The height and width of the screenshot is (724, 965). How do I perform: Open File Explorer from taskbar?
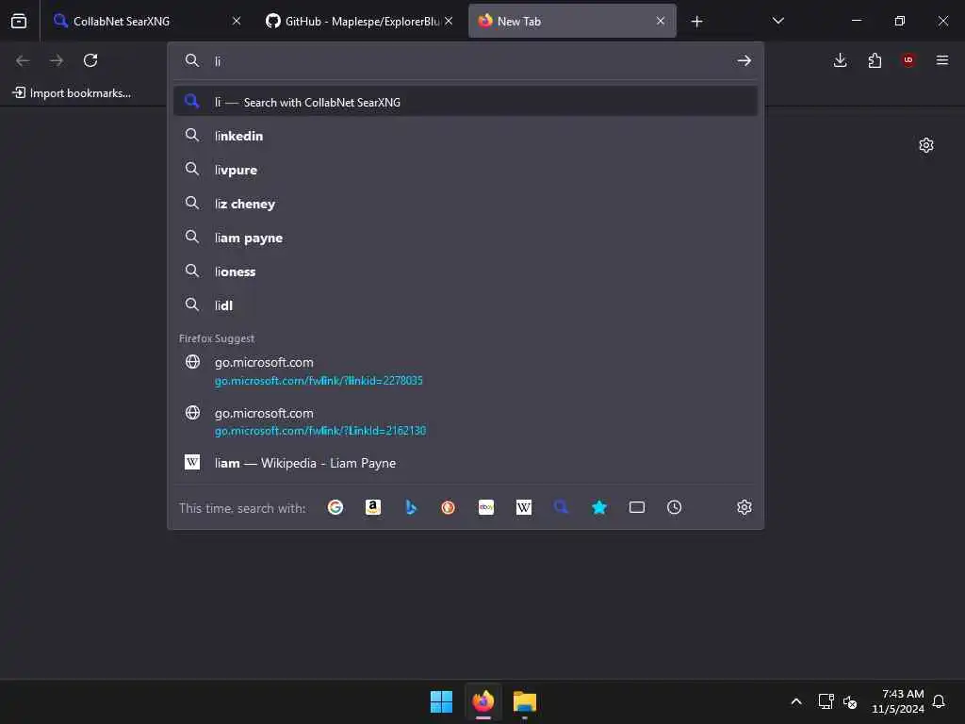tap(525, 701)
